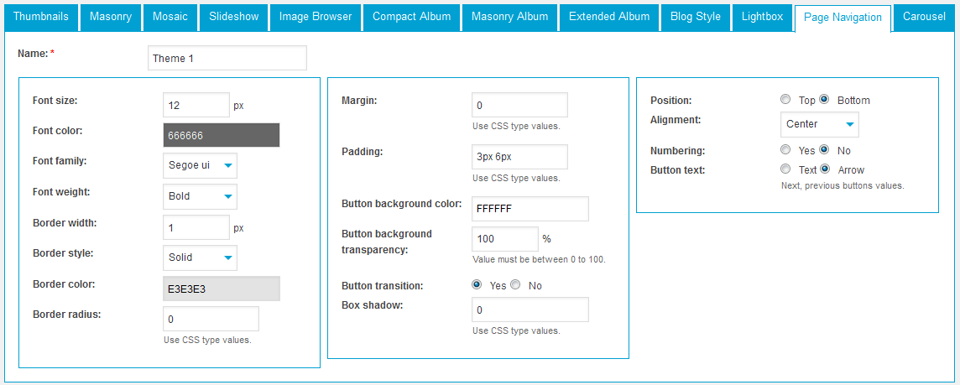Select the Lightbox tab
Image resolution: width=960 pixels, height=385 pixels.
[762, 17]
